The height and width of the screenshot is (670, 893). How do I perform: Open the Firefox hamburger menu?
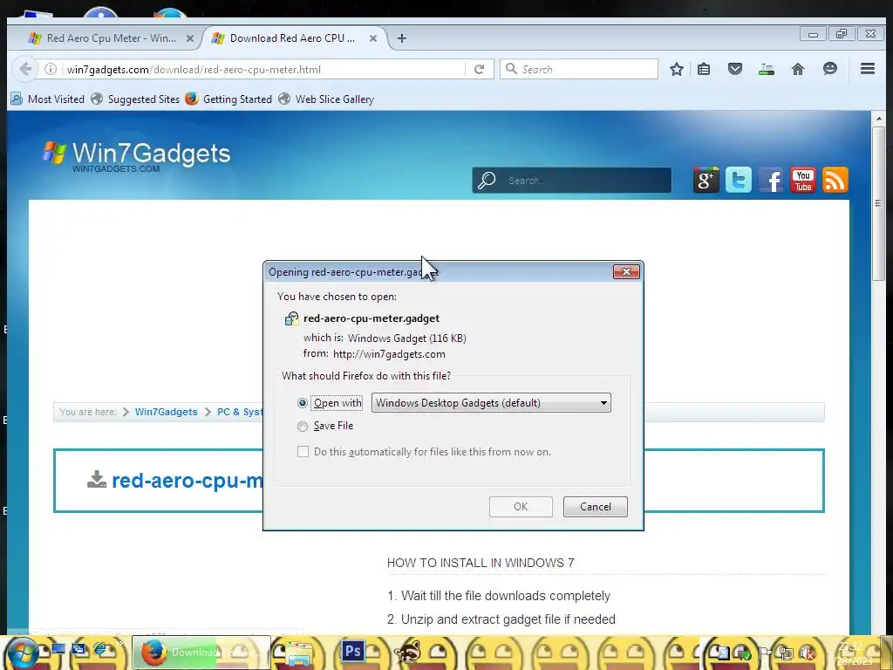868,69
